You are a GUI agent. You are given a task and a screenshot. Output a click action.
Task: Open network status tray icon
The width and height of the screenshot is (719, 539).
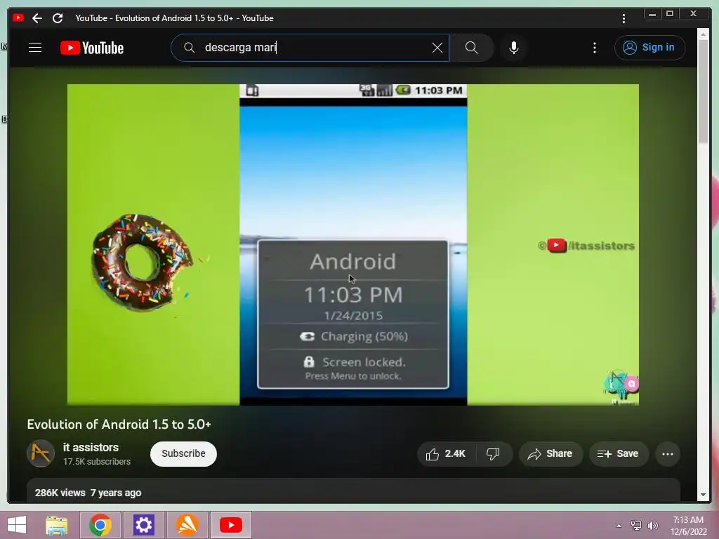(x=636, y=526)
